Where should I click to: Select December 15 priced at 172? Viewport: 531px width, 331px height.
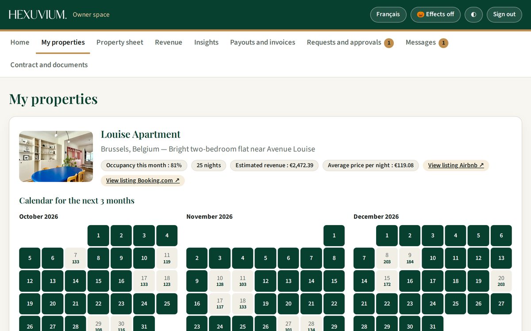tap(387, 281)
